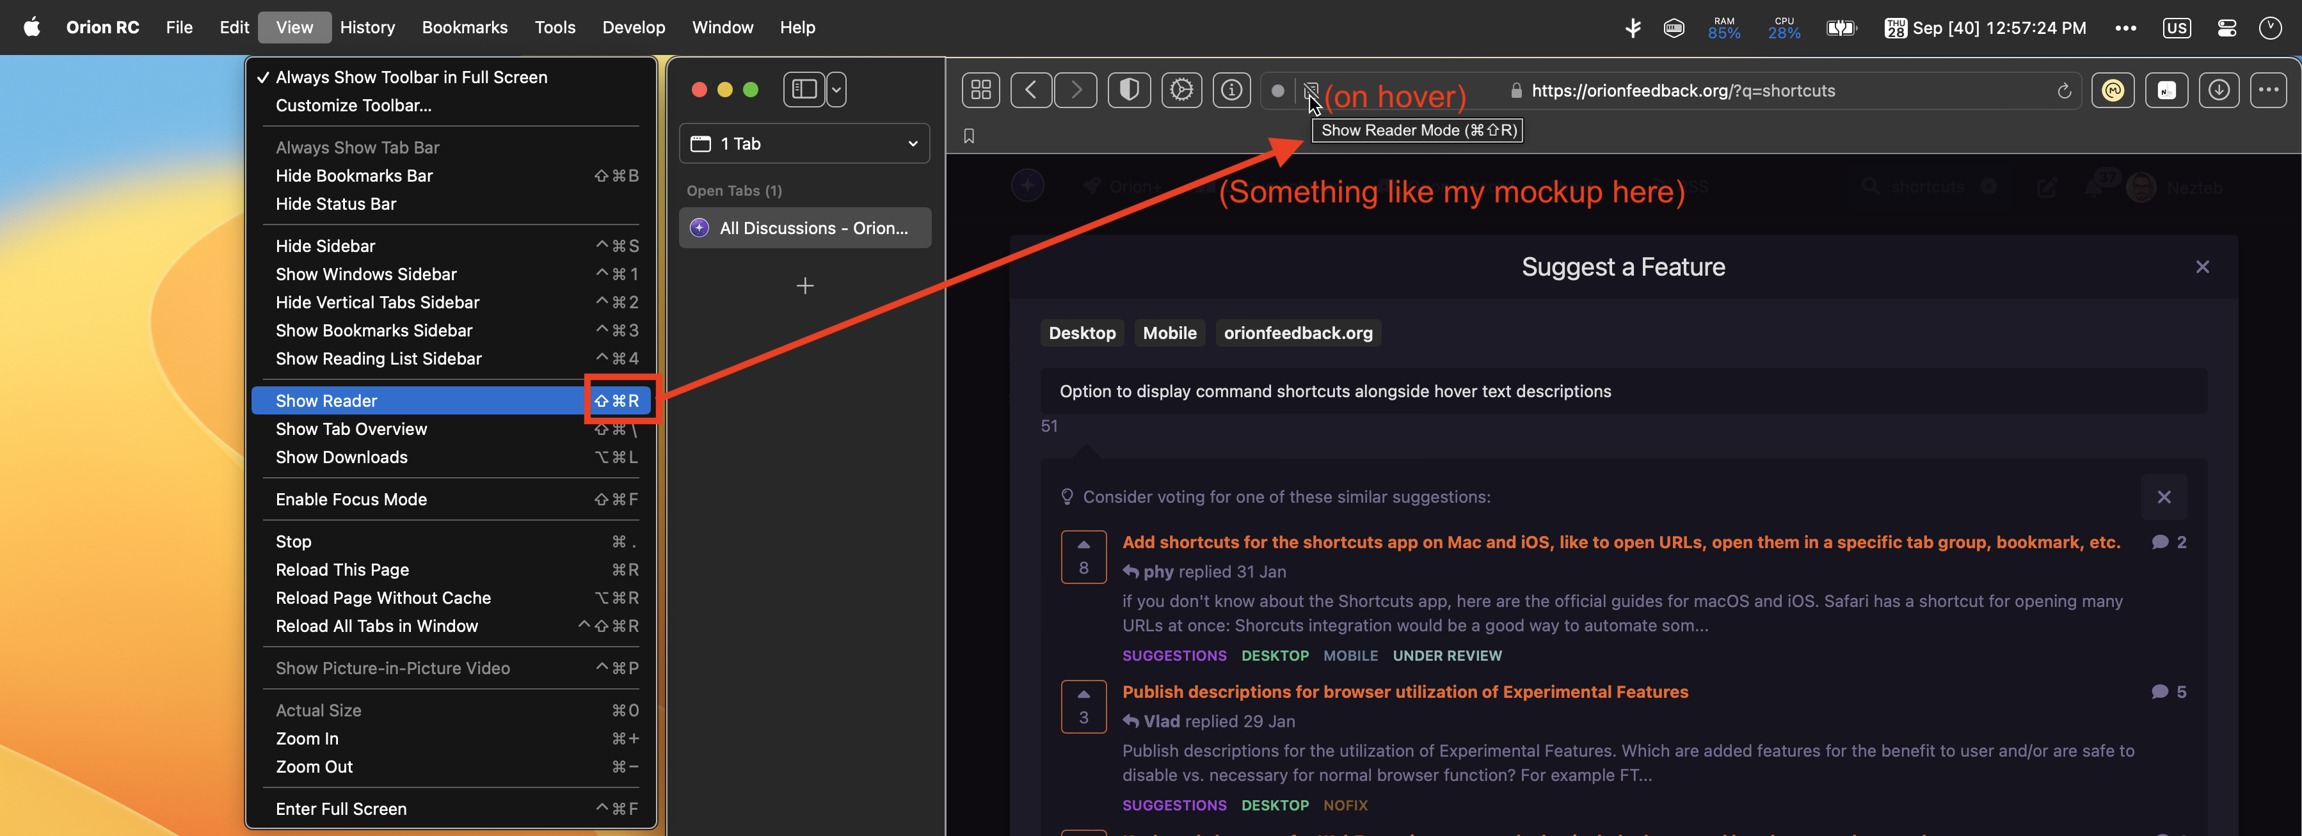Open the Develop menu
This screenshot has width=2302, height=836.
coord(634,28)
